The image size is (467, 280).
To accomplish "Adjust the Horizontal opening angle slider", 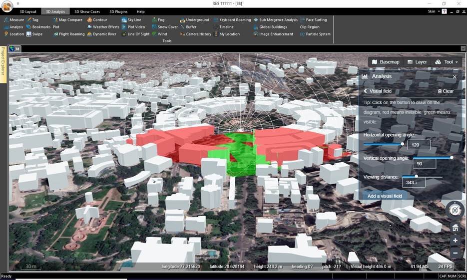I will 402,144.
